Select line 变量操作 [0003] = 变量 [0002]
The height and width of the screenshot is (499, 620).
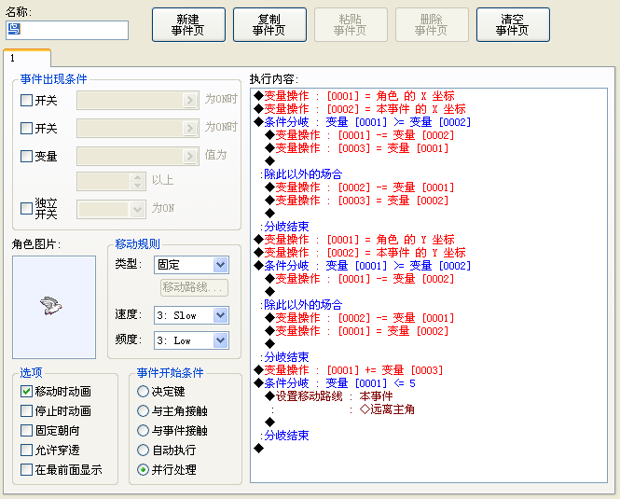[357, 201]
